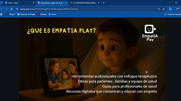Open the Kling AI bookmark

(x=11, y=14)
